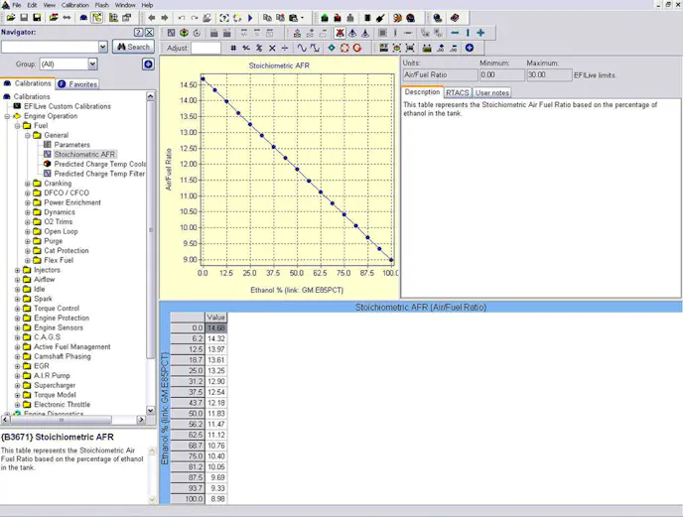This screenshot has width=683, height=517.
Task: Click the open file folder icon
Action: coord(10,18)
